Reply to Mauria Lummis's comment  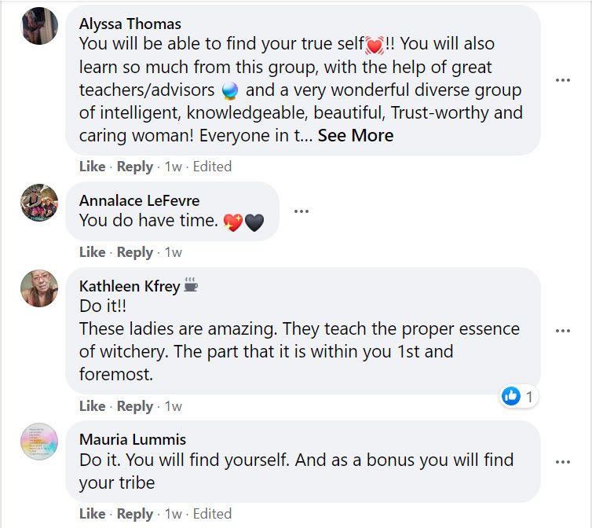135,514
